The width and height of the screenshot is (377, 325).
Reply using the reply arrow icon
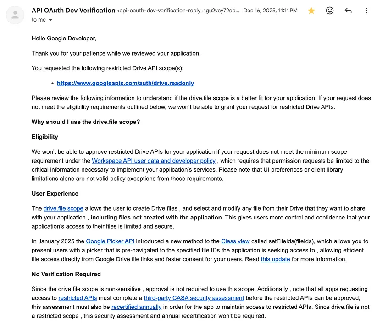(x=348, y=11)
